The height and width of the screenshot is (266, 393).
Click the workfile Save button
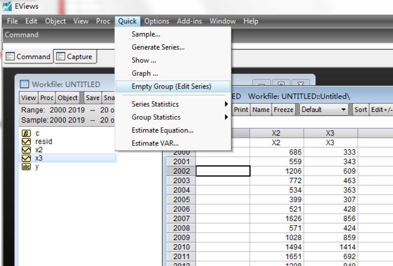pos(93,98)
